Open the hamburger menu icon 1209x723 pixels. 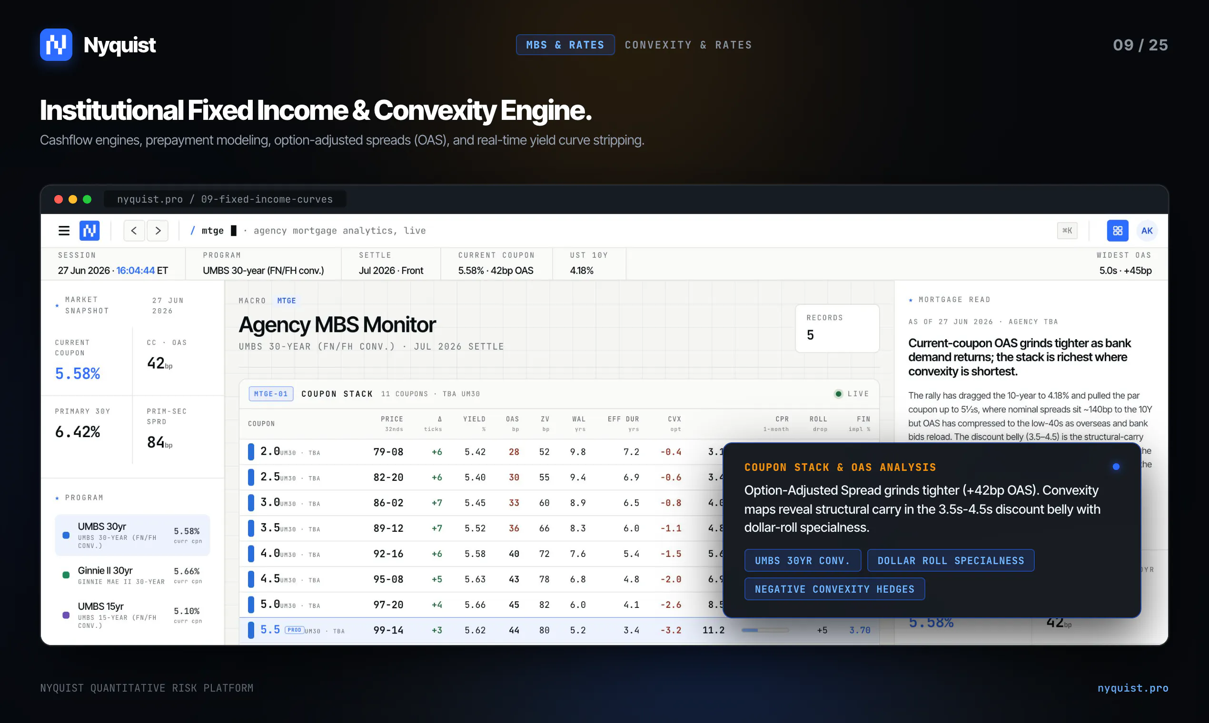pos(64,230)
